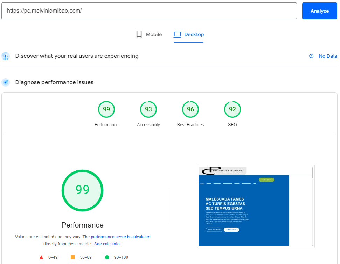Click the diagnose performance issues icon

point(6,82)
